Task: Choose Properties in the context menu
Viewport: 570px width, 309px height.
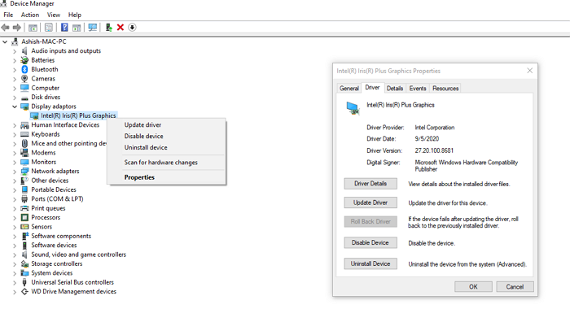Action: coord(166,177)
